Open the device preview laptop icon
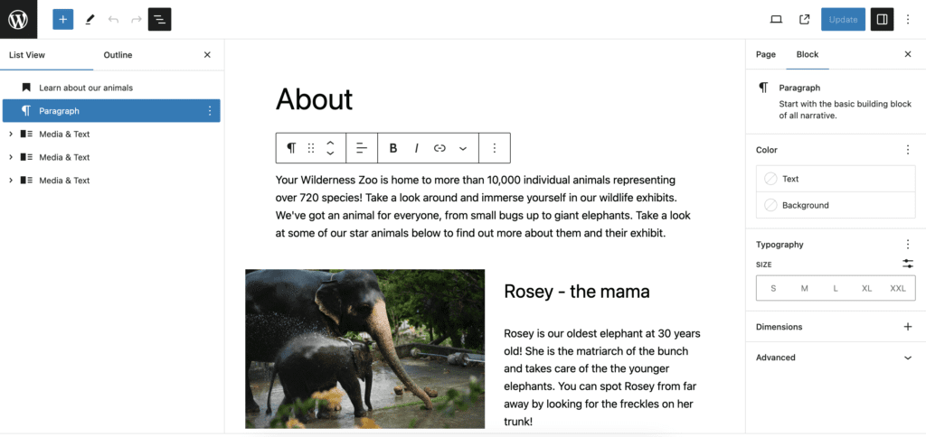Image resolution: width=926 pixels, height=437 pixels. [776, 19]
